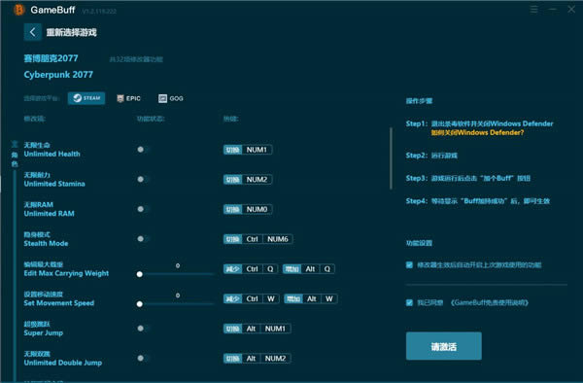Select the GOG platform
Viewport: 583px width, 383px height.
[171, 98]
